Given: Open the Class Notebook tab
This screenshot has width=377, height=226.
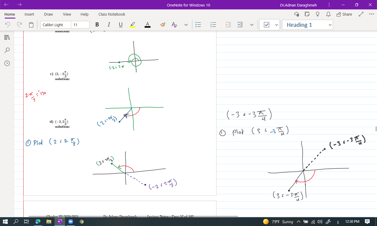Looking at the screenshot, I should click(x=112, y=14).
